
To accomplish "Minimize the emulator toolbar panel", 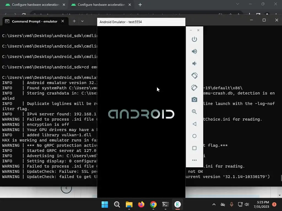I will tap(191, 30).
